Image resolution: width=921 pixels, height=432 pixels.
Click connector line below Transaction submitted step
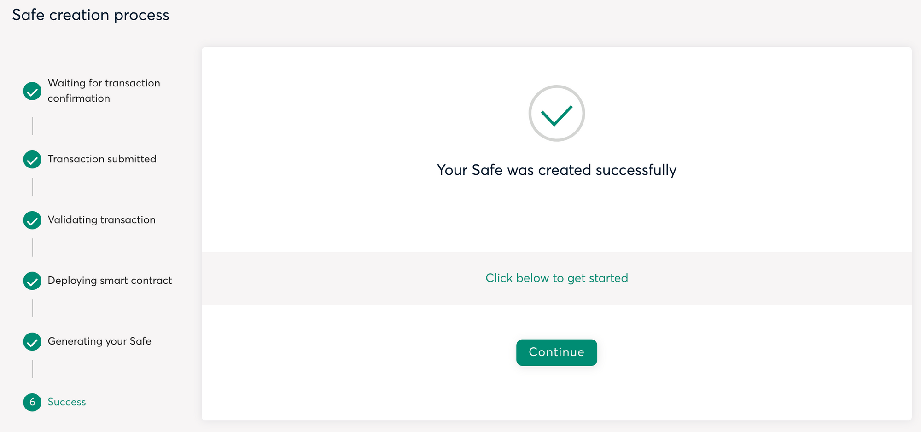(33, 187)
